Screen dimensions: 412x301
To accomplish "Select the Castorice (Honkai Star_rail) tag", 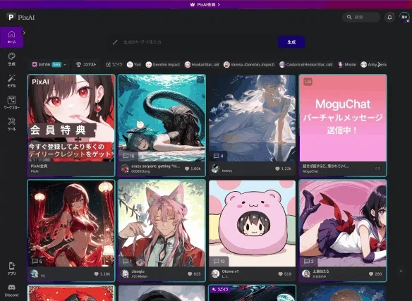I will pyautogui.click(x=306, y=65).
